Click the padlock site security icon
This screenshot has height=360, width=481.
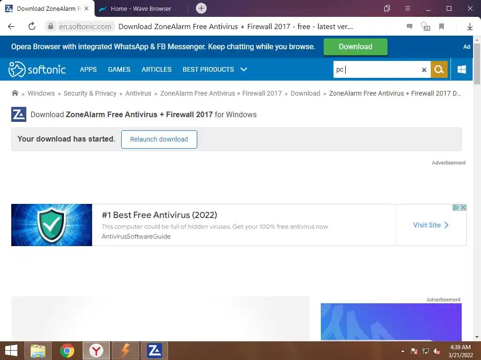pos(51,26)
